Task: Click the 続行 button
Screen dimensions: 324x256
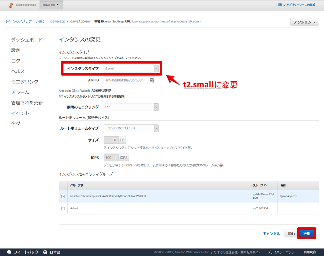Action: click(x=292, y=233)
